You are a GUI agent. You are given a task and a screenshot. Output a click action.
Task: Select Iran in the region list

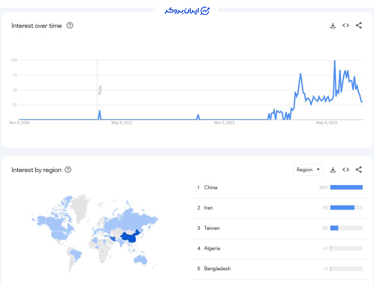208,208
